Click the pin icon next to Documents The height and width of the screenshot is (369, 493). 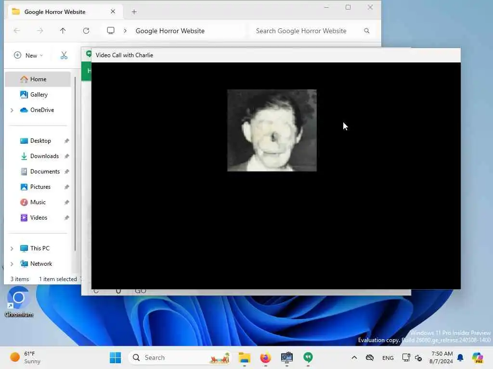[x=66, y=172]
